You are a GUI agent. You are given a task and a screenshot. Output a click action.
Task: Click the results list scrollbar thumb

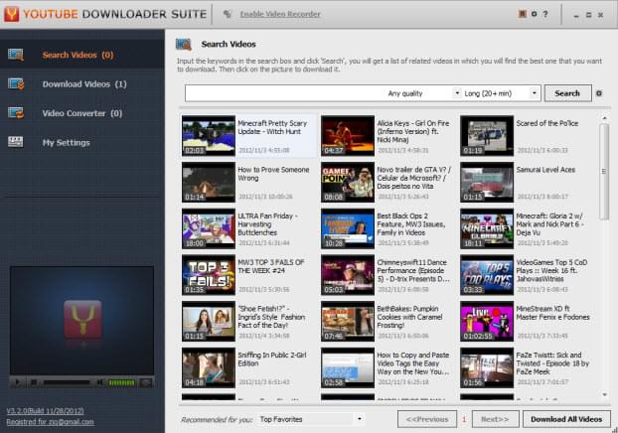pos(604,172)
